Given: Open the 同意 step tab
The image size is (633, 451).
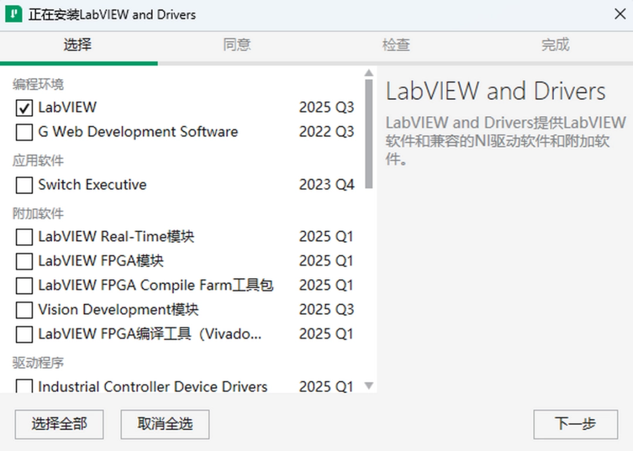Looking at the screenshot, I should pos(237,45).
